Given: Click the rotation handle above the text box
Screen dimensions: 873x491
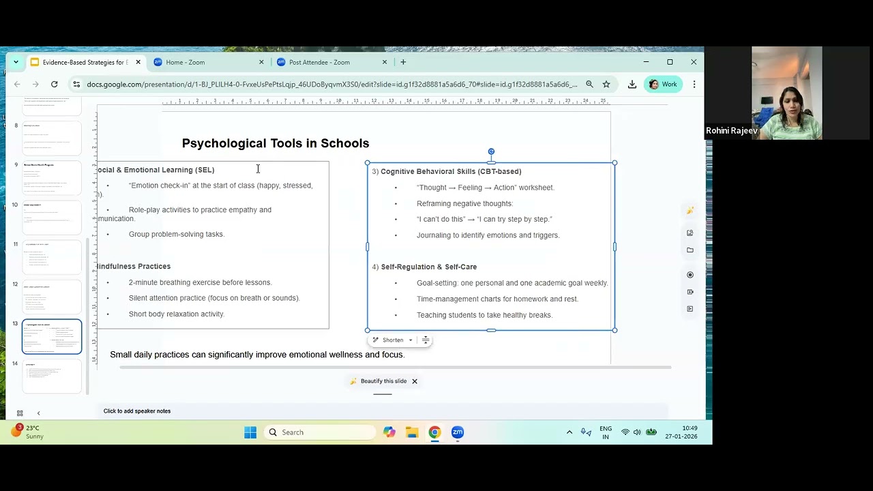Looking at the screenshot, I should (x=491, y=151).
